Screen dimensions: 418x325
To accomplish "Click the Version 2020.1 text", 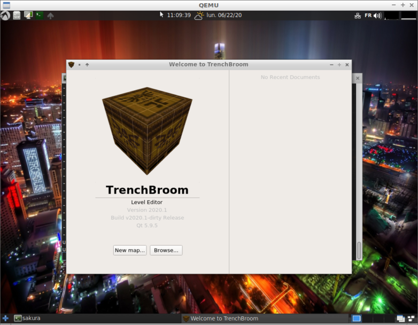I will (x=147, y=210).
